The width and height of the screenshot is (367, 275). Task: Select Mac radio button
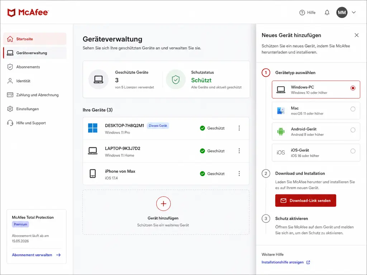(353, 109)
